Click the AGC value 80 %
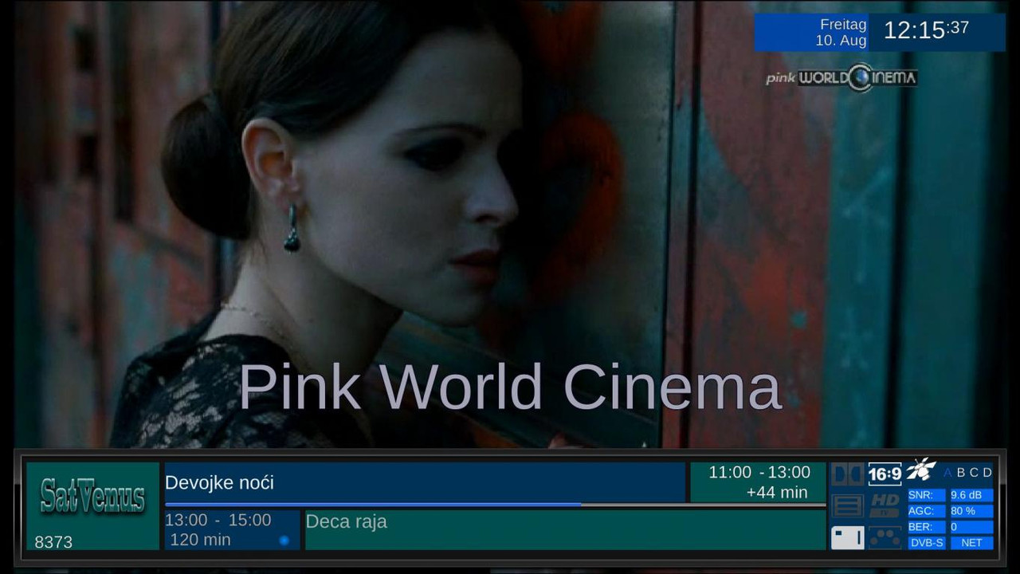Viewport: 1020px width, 574px height. [x=971, y=511]
